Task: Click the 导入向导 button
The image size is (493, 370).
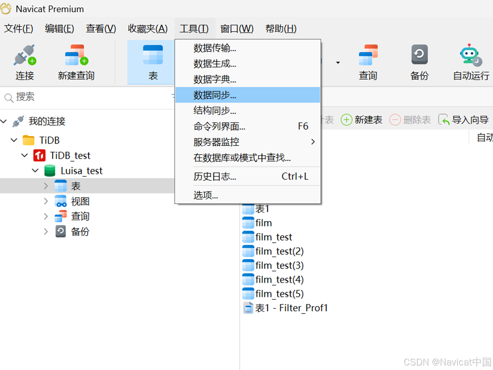Action: click(x=463, y=120)
